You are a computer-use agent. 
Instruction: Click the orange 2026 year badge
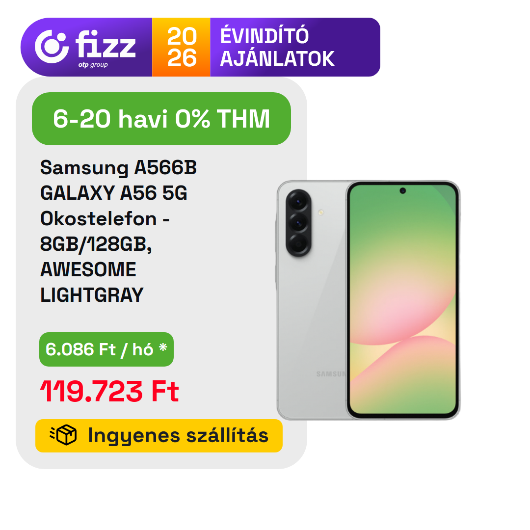pyautogui.click(x=182, y=47)
